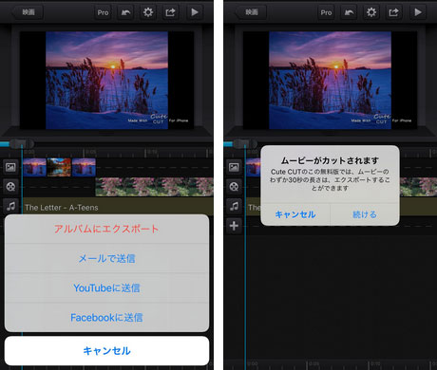Tap the share export icon in right screenshot
437x370 pixels.
click(x=393, y=12)
